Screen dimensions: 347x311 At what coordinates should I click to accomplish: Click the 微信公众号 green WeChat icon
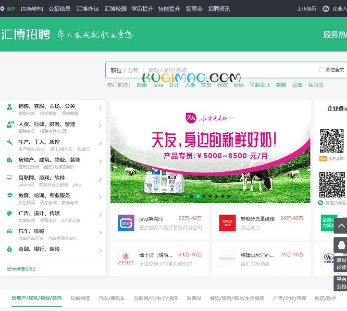[320, 203]
